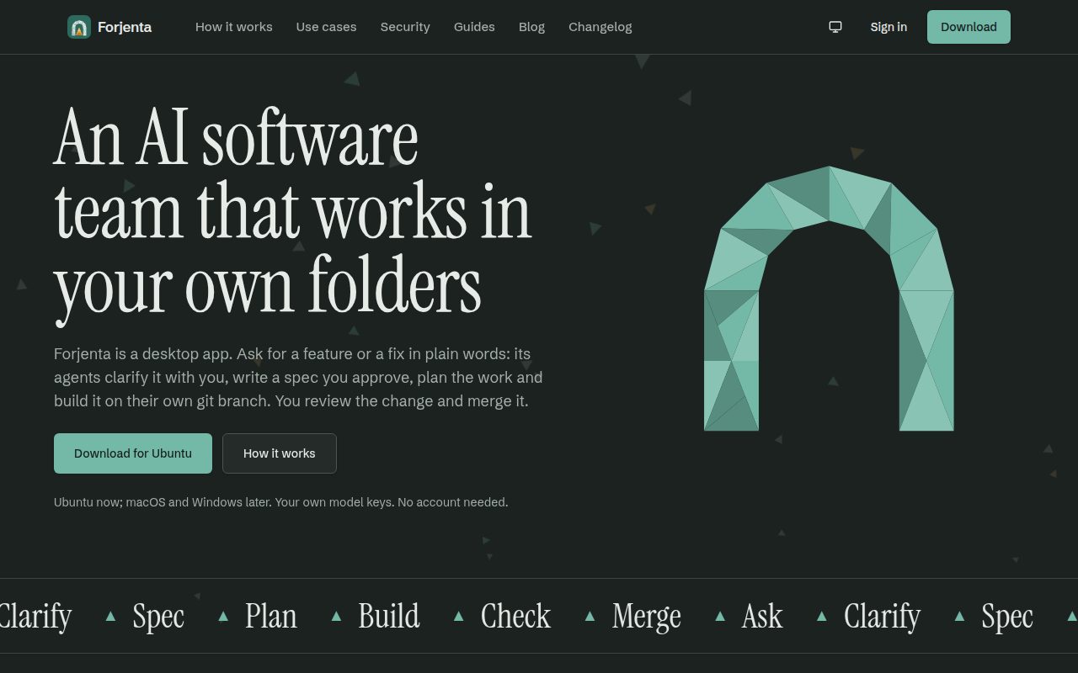Click 'Ask' in the scrolling ticker
Image resolution: width=1078 pixels, height=673 pixels.
[x=762, y=616]
